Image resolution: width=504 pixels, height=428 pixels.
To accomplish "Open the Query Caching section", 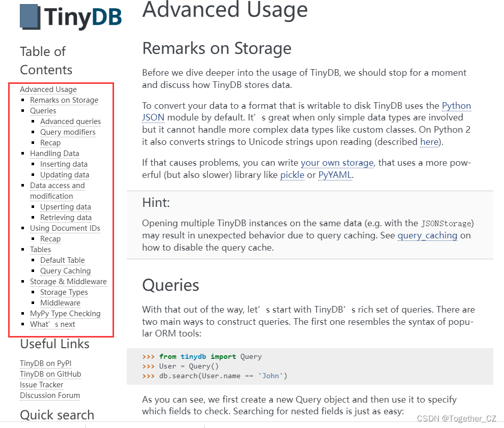I will tap(65, 271).
